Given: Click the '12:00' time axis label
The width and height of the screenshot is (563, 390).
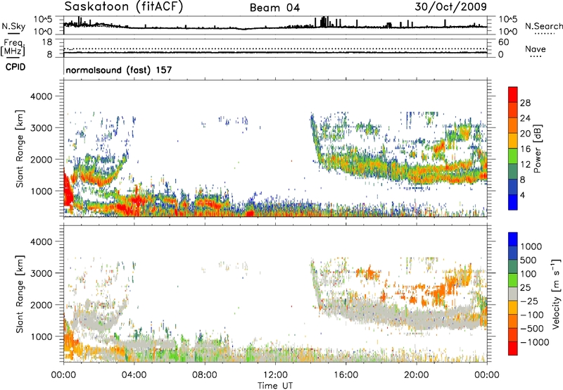Looking at the screenshot, I should point(275,375).
